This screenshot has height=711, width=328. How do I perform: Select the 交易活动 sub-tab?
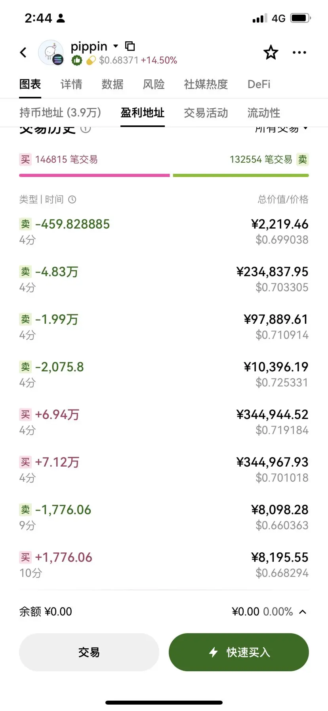206,113
